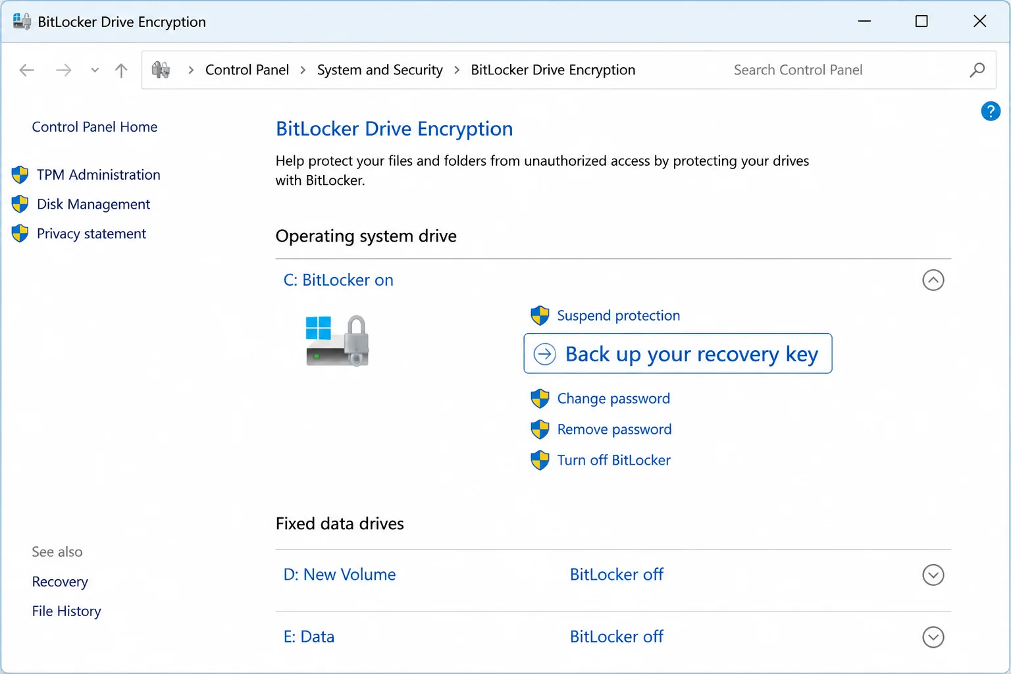Image resolution: width=1011 pixels, height=674 pixels.
Task: Open help with the question mark icon
Action: tap(991, 111)
